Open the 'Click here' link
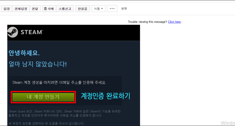 click(x=174, y=22)
